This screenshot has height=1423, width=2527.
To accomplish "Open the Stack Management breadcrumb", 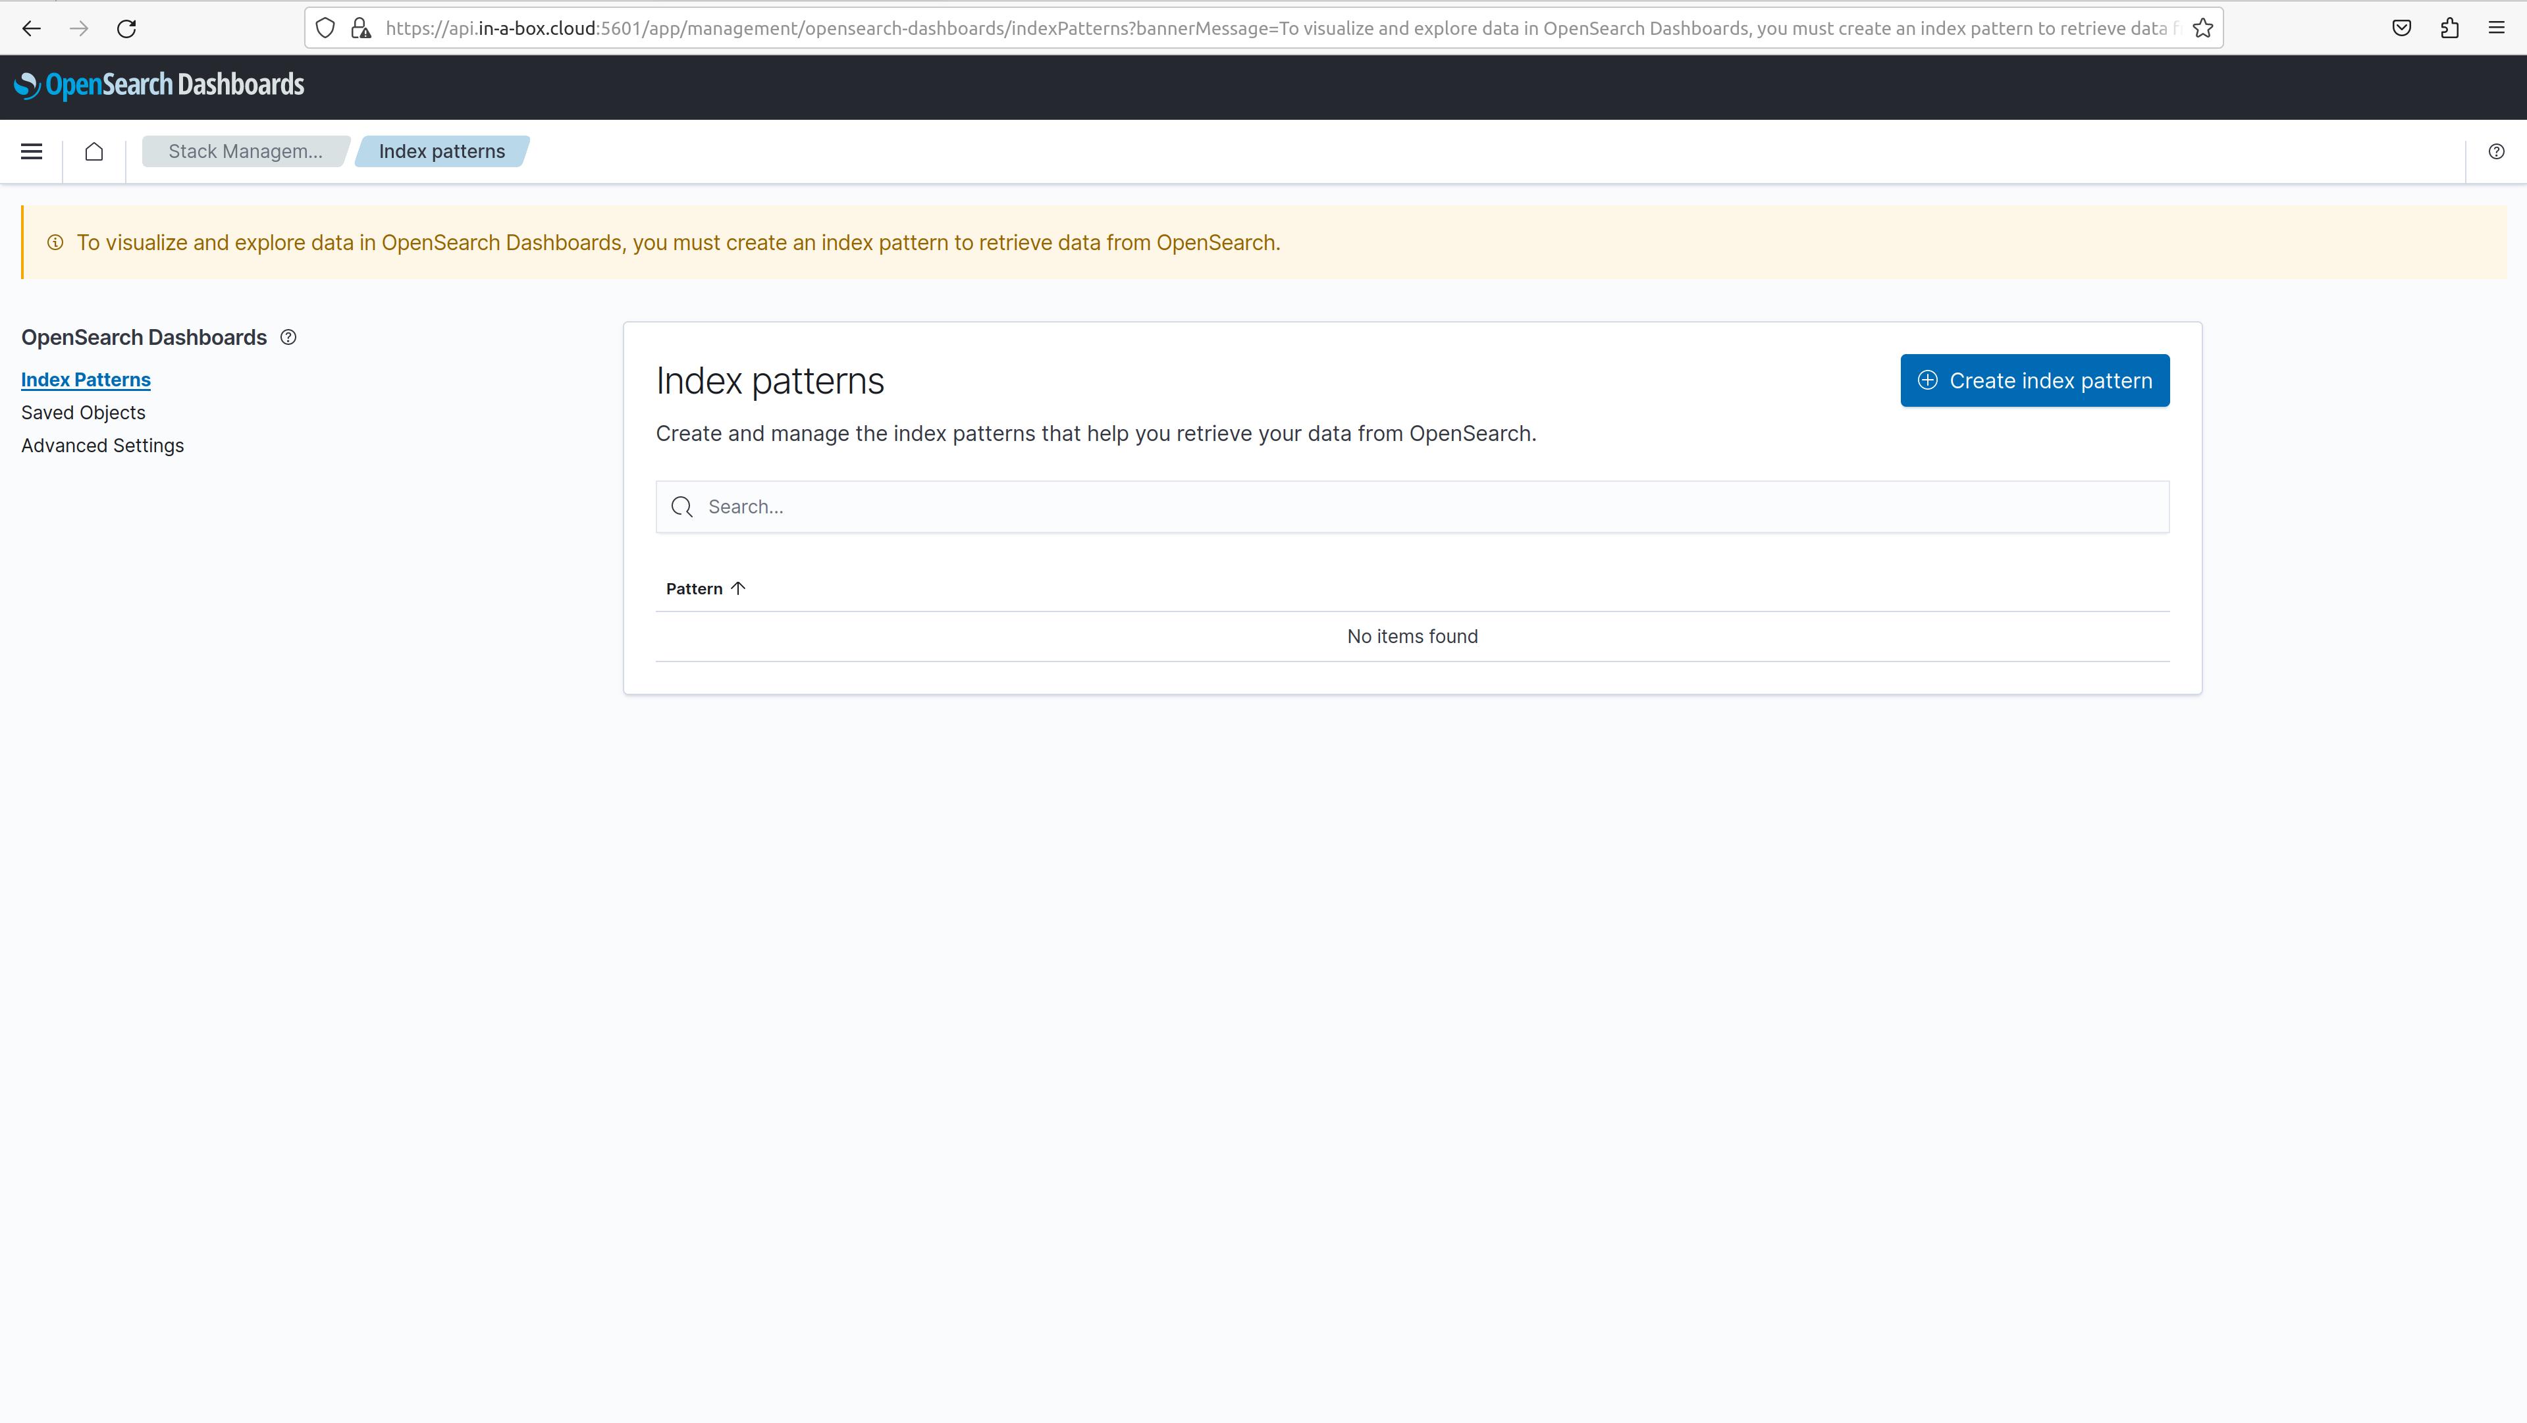I will 245,151.
